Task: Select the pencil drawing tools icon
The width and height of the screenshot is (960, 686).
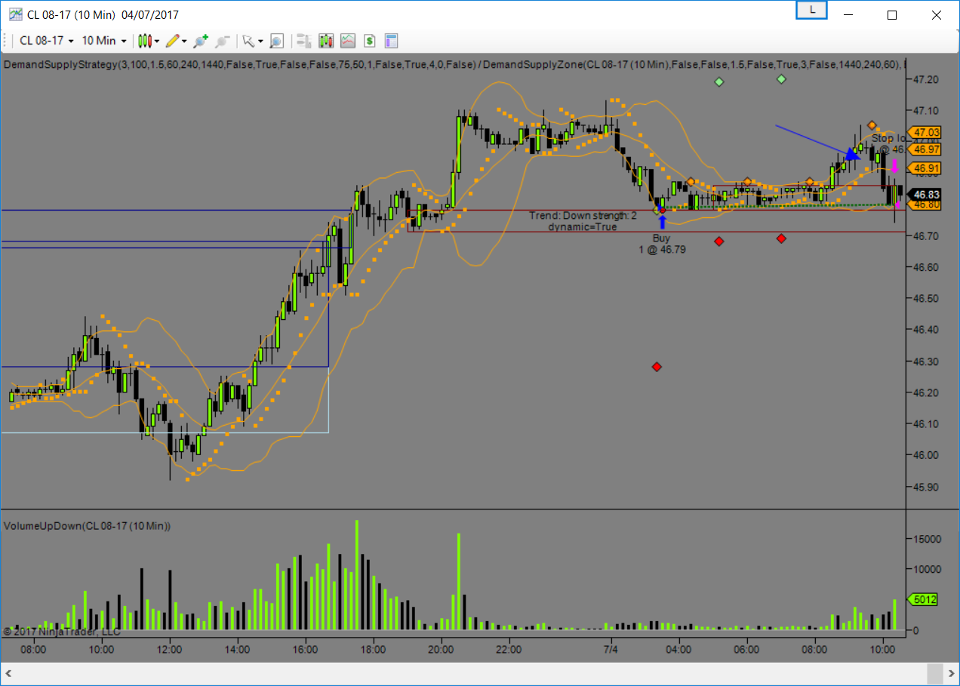Action: (x=173, y=41)
